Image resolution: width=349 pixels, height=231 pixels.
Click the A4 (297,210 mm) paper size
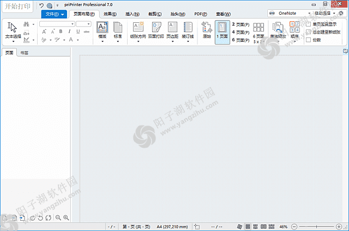(x=172, y=227)
